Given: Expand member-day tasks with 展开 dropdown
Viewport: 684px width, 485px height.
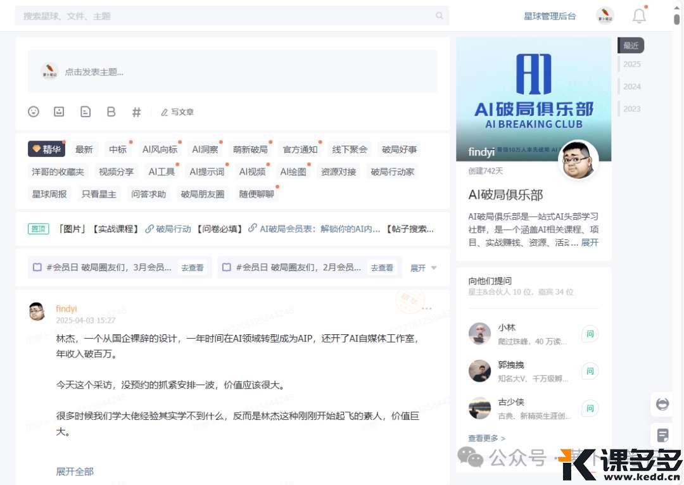Looking at the screenshot, I should point(423,268).
